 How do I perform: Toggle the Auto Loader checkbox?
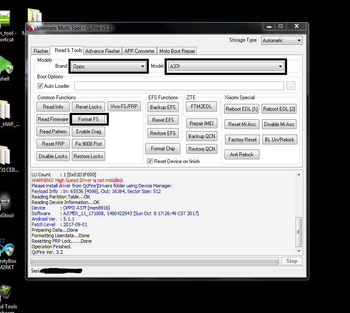[x=41, y=86]
